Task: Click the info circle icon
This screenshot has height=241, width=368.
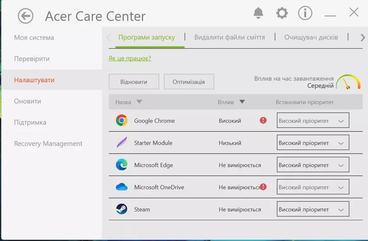Action: click(305, 13)
